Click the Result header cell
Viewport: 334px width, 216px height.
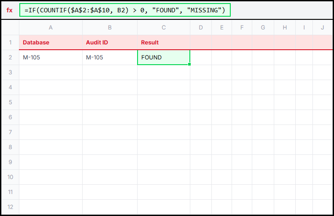click(x=163, y=43)
